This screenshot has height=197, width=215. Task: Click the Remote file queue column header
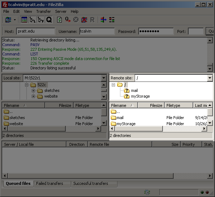120,144
